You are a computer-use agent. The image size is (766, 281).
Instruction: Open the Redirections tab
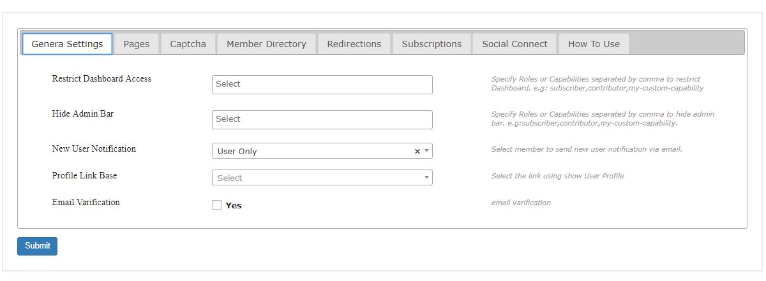point(354,44)
